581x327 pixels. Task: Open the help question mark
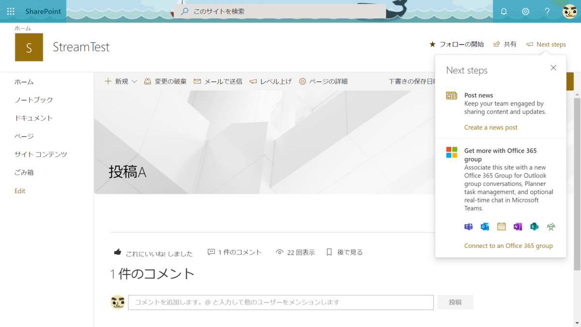(547, 11)
